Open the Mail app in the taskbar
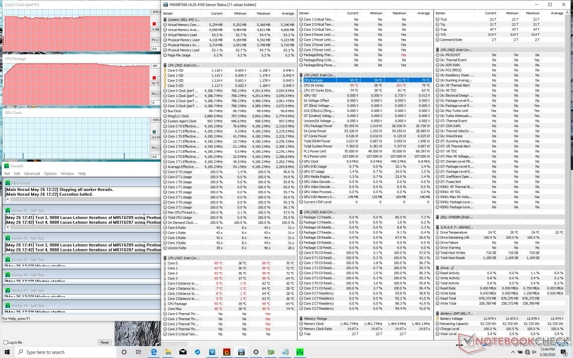 click(183, 352)
